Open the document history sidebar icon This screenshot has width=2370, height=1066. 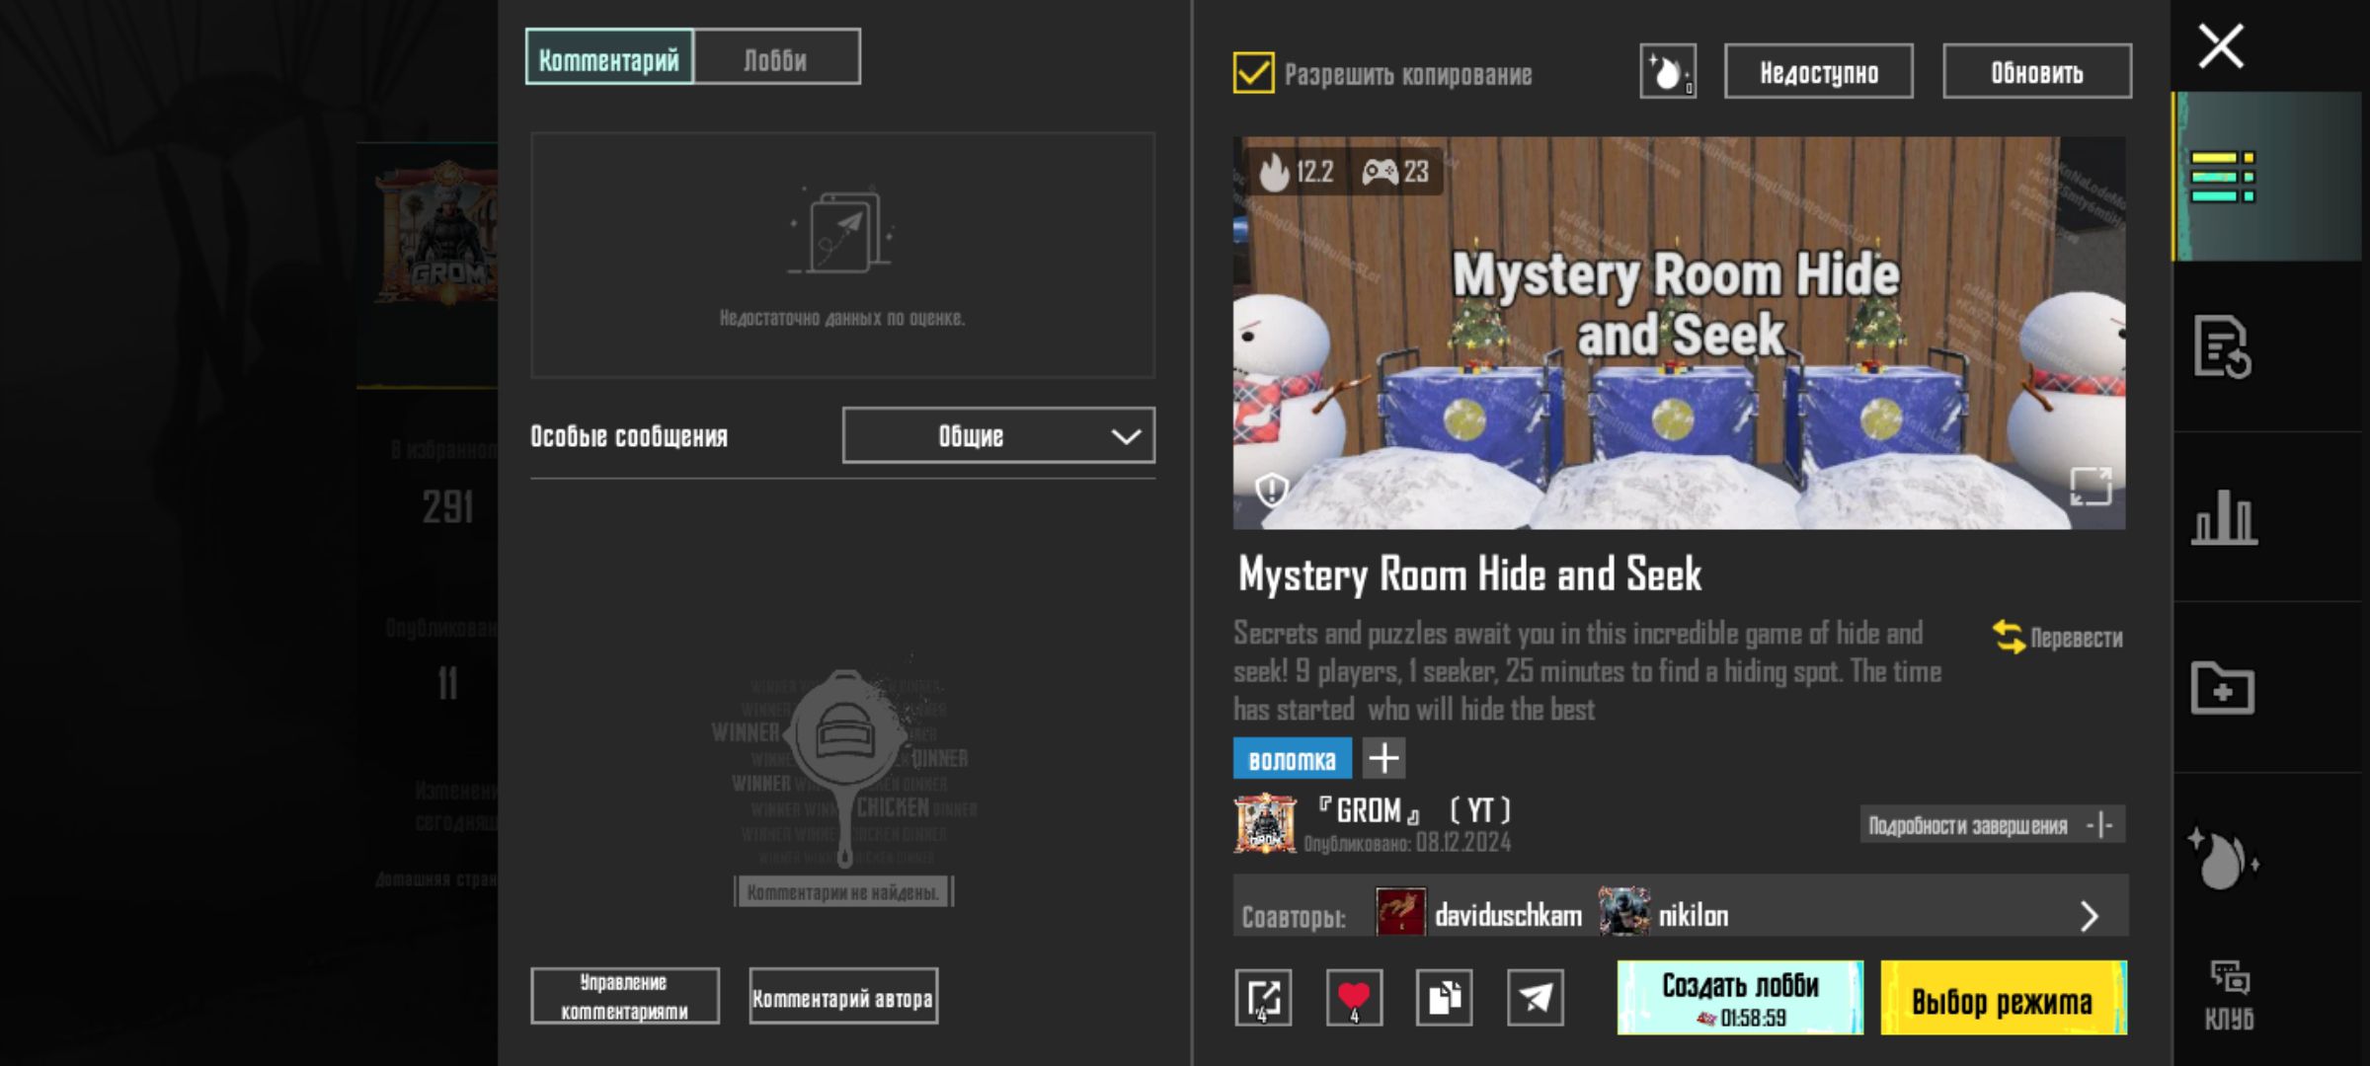click(x=2222, y=346)
